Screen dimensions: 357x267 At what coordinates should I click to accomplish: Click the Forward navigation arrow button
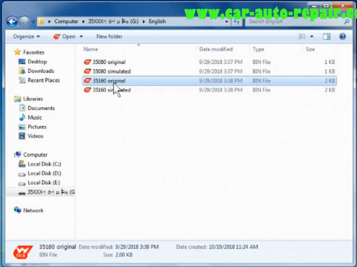pos(24,22)
